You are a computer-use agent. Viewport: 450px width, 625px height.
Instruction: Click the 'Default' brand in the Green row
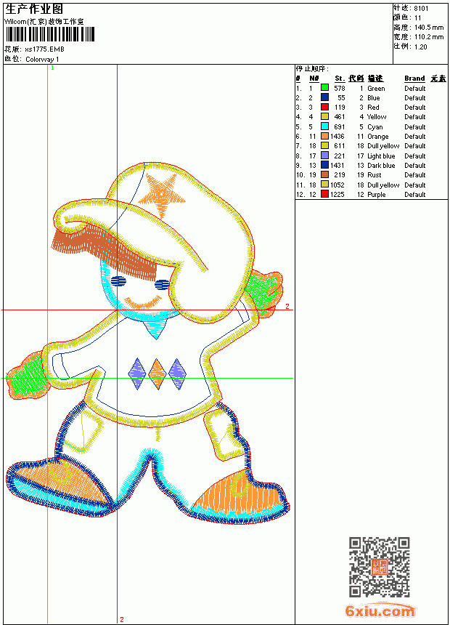415,89
